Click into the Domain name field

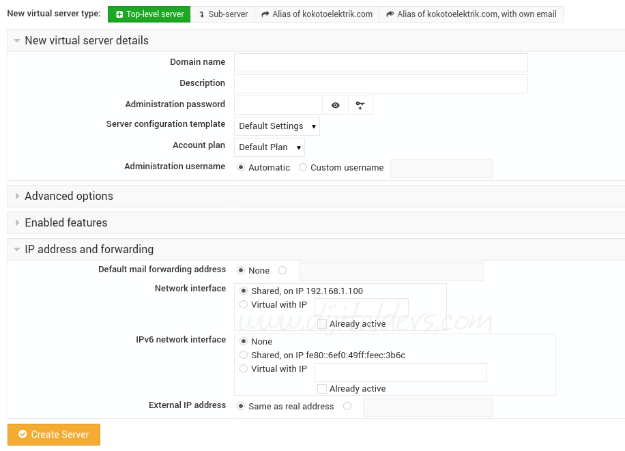tap(381, 63)
